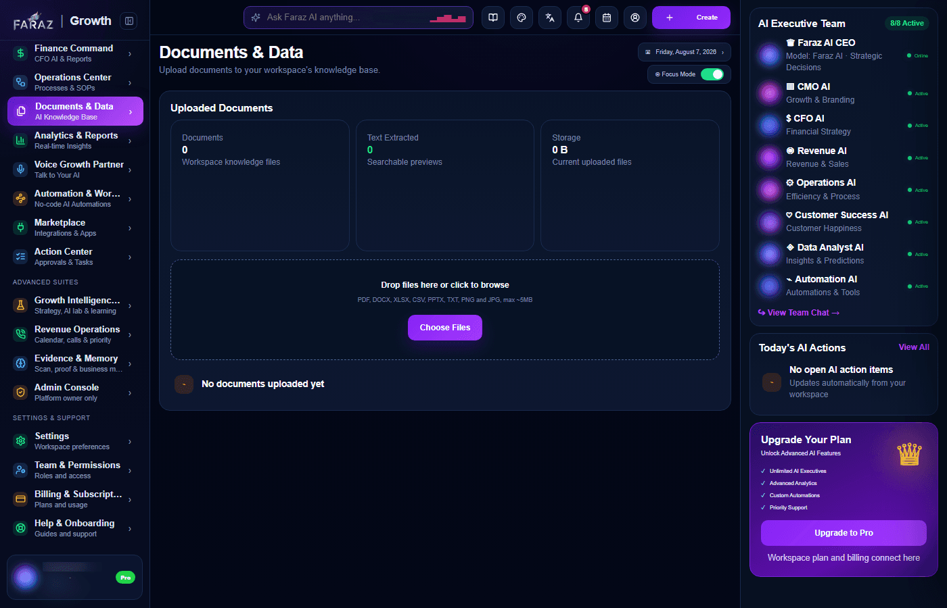Select the Customer Success AI avatar

(x=770, y=222)
